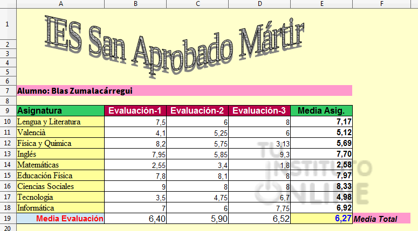The image size is (418, 231).
Task: Select column D header
Action: coord(259,4)
